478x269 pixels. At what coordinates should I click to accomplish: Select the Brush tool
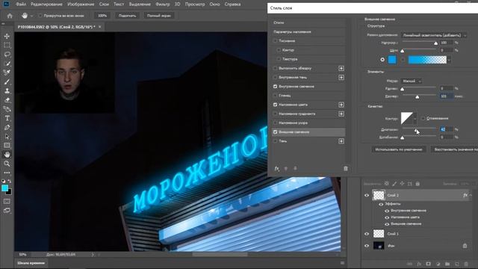7,81
